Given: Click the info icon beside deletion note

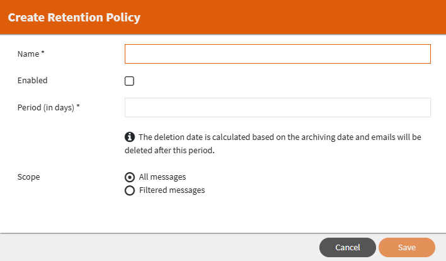Looking at the screenshot, I should click(130, 137).
